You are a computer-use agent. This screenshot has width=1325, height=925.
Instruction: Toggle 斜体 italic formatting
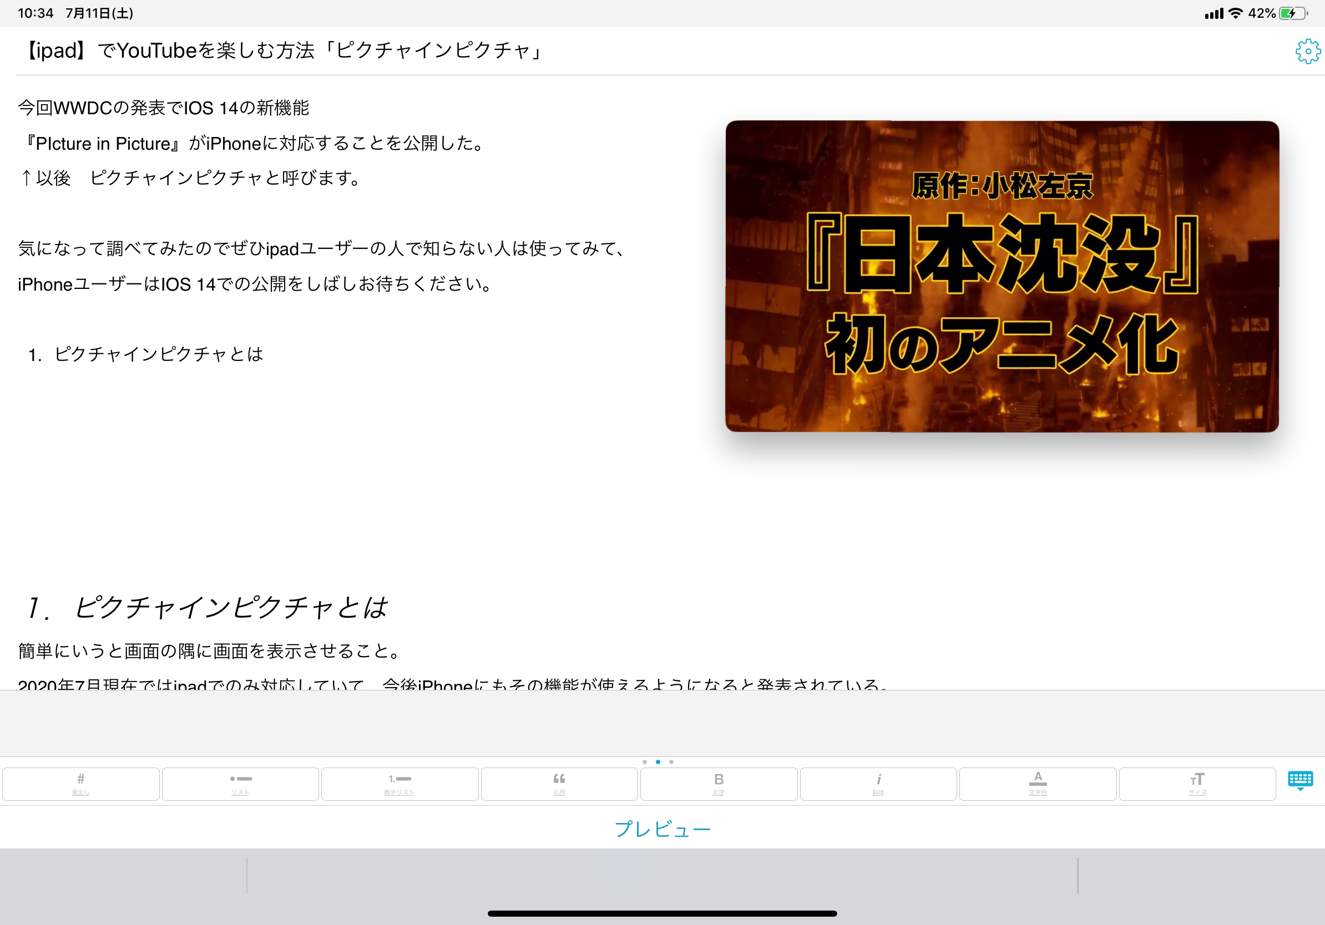[878, 784]
